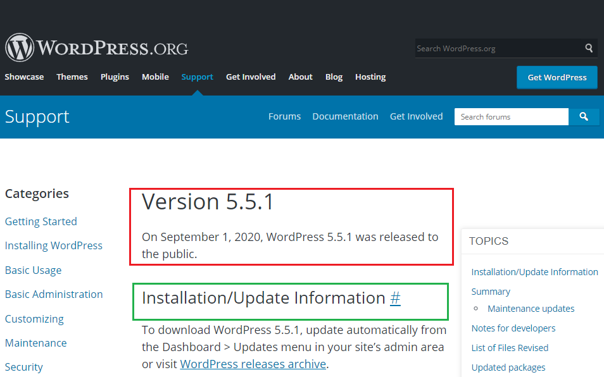Open the Basic Usage category
Image resolution: width=604 pixels, height=377 pixels.
[x=33, y=270]
